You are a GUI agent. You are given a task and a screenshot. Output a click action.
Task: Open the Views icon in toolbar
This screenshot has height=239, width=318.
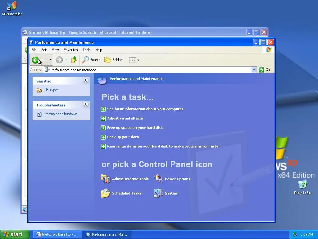tap(133, 60)
